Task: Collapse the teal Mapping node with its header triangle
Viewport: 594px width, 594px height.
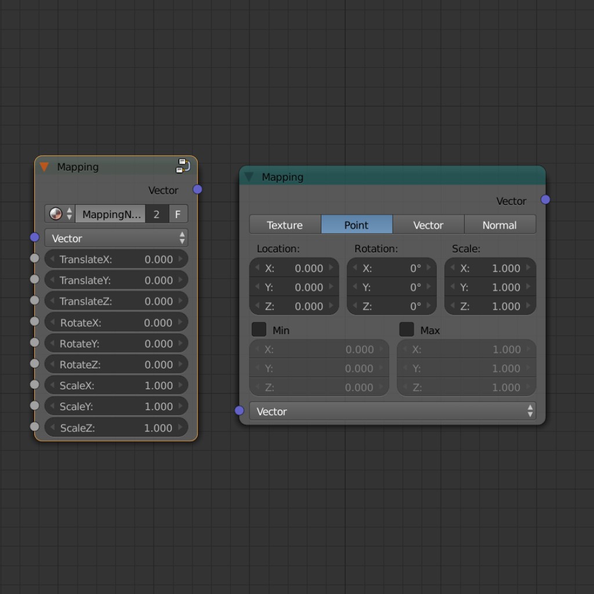Action: pyautogui.click(x=249, y=177)
